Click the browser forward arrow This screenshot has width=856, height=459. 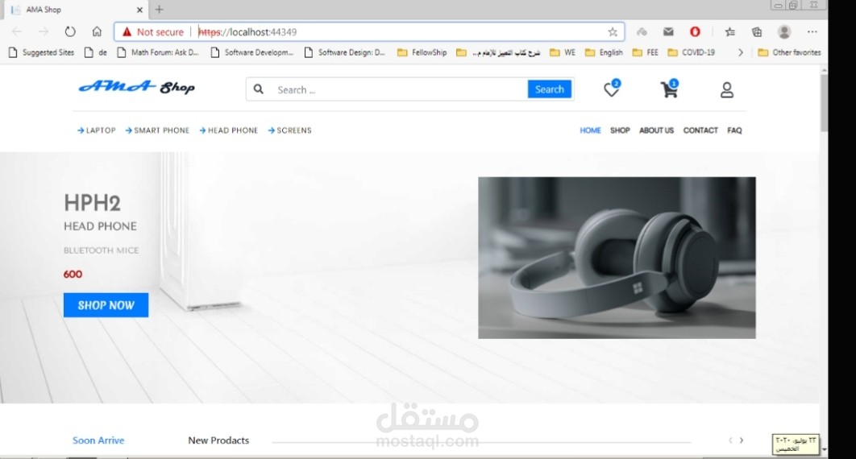pyautogui.click(x=44, y=31)
